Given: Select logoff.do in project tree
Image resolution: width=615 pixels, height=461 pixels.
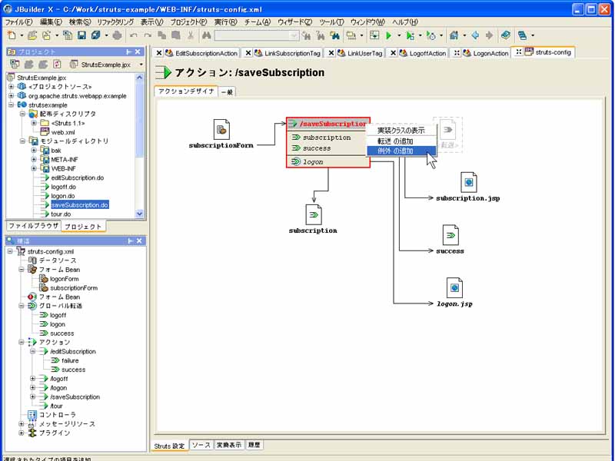Looking at the screenshot, I should [64, 187].
